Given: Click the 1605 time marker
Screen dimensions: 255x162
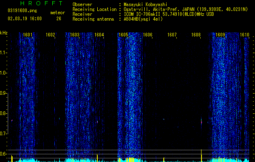Looking at the screenshot, I should coord(123,35).
